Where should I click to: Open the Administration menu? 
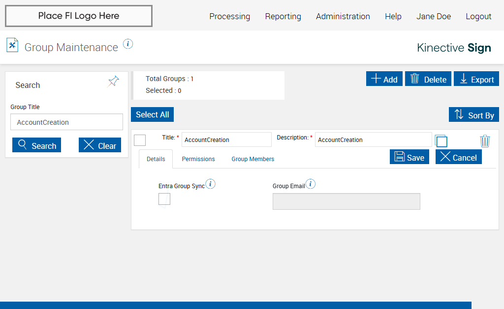tap(343, 16)
